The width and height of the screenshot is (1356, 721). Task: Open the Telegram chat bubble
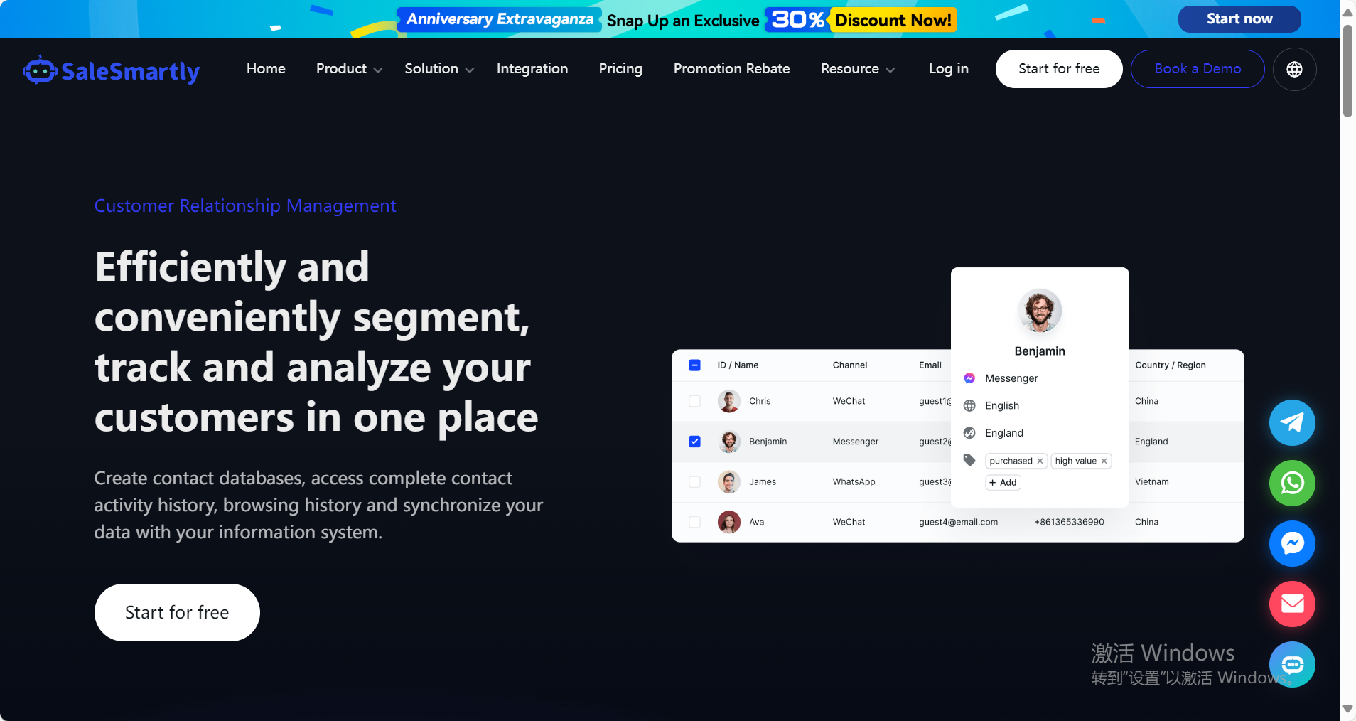pyautogui.click(x=1292, y=422)
